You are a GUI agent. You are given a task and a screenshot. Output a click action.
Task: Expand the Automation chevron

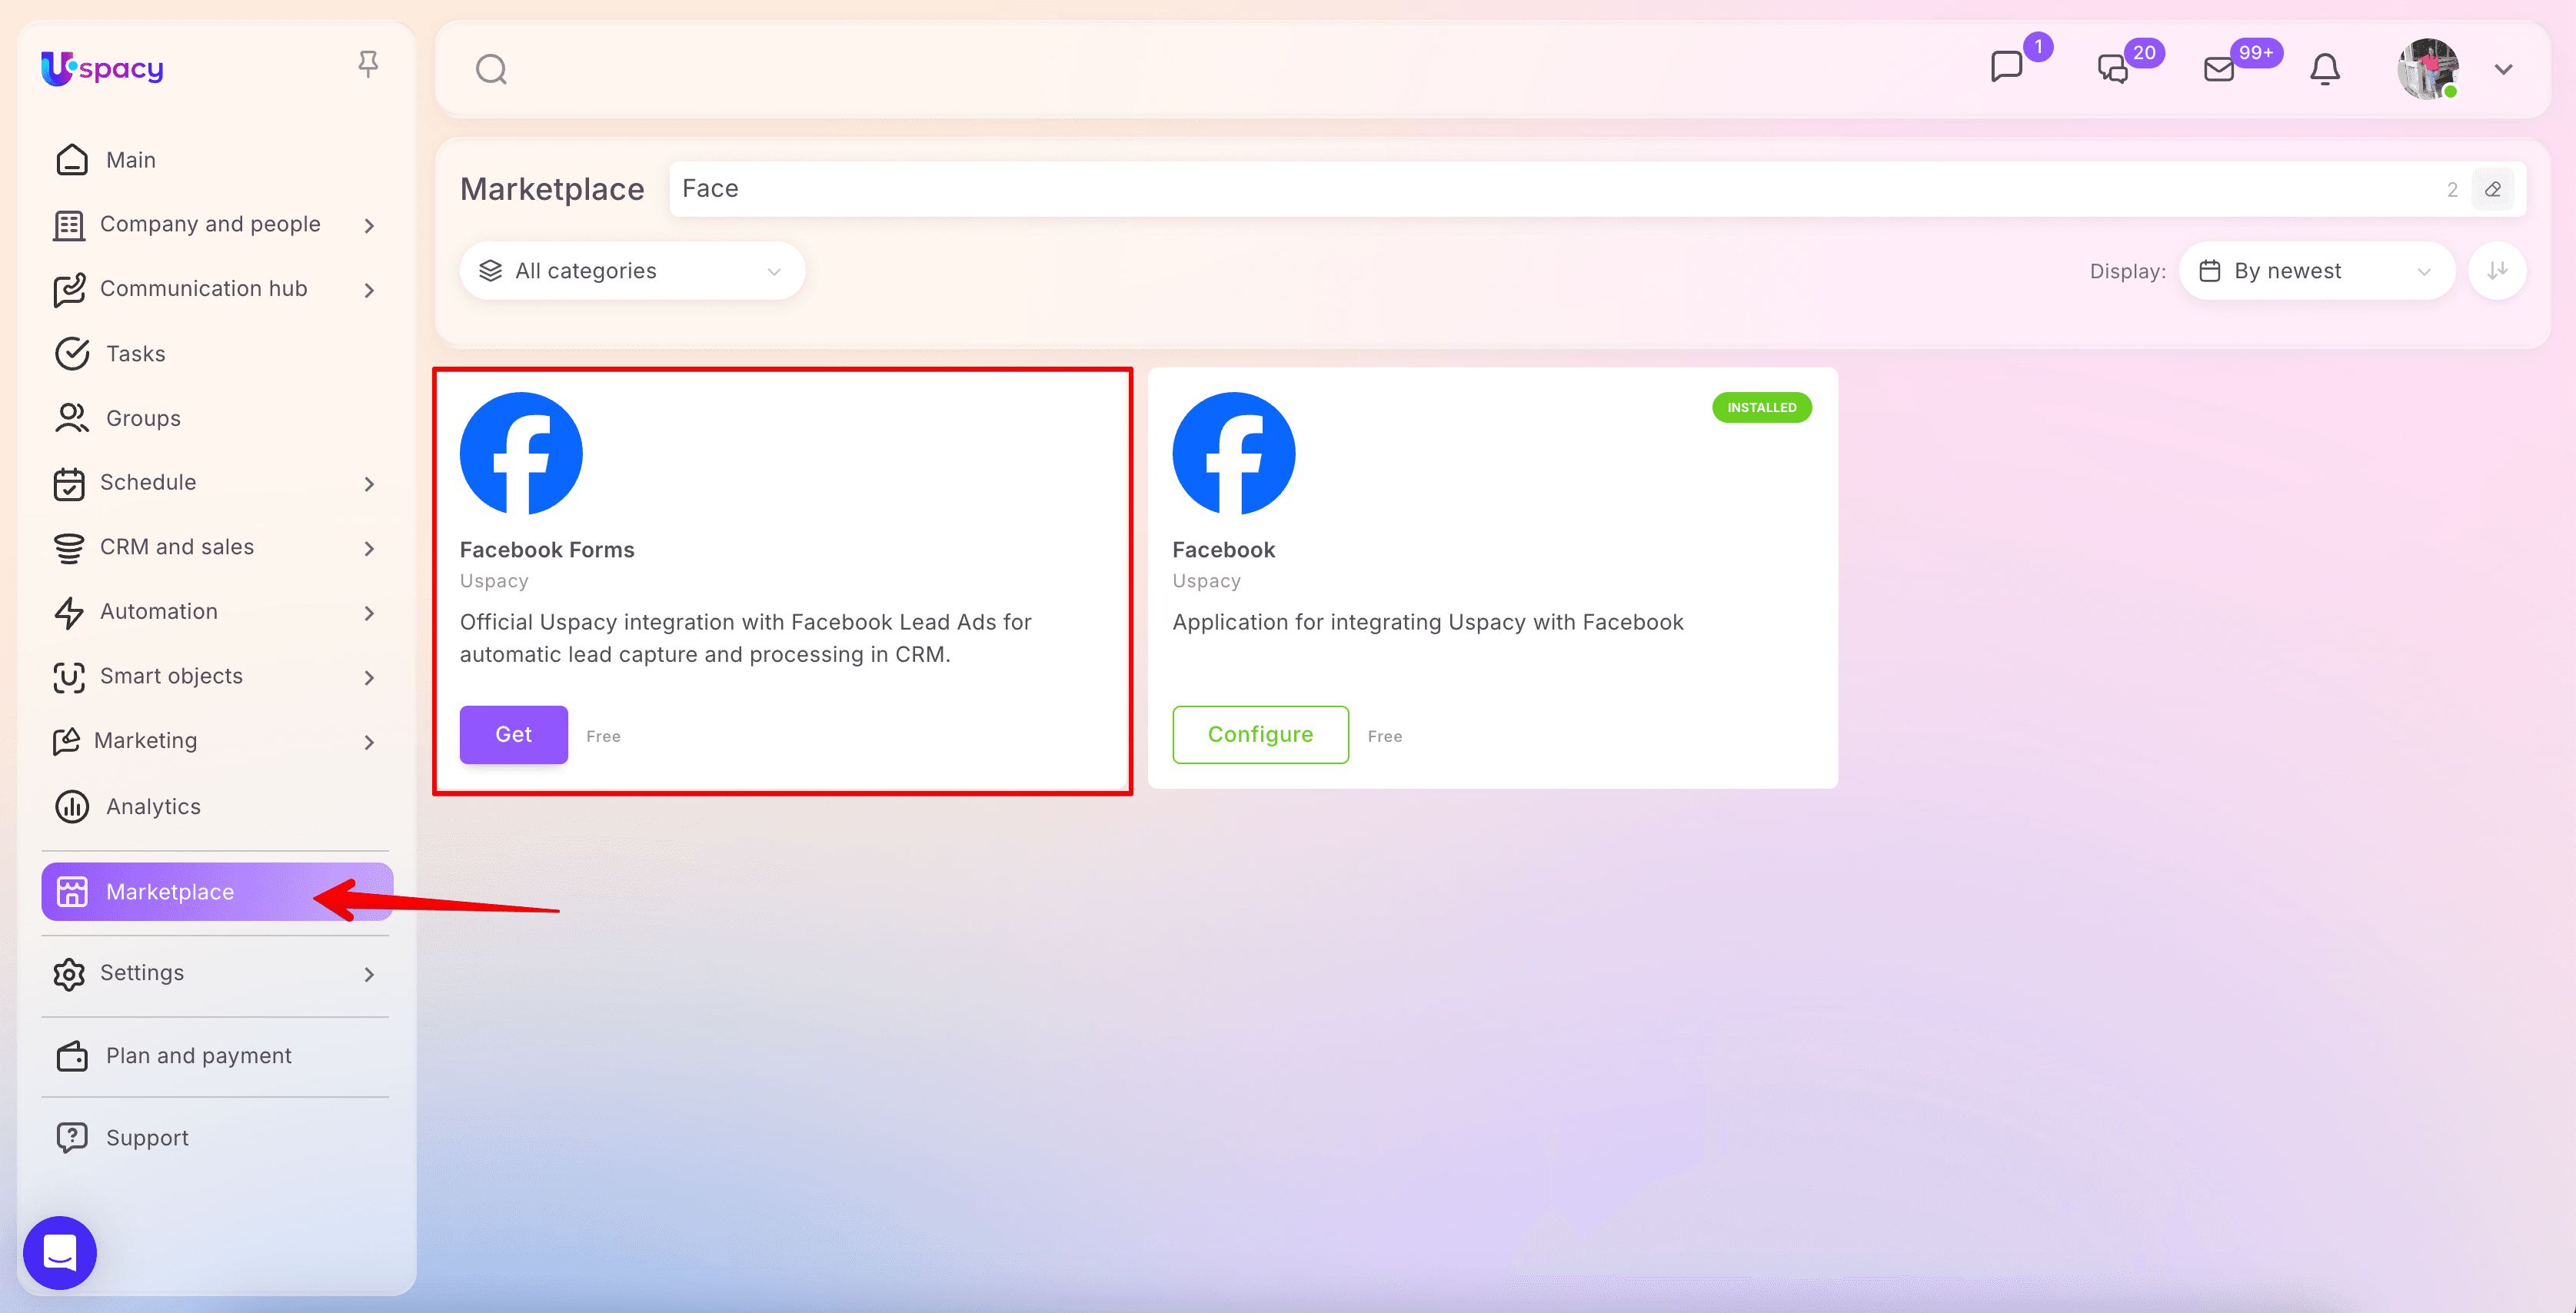(x=369, y=613)
